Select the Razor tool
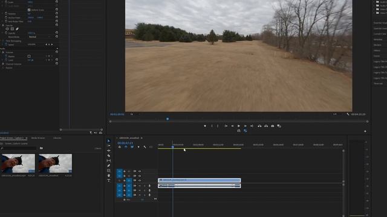 click(x=109, y=156)
